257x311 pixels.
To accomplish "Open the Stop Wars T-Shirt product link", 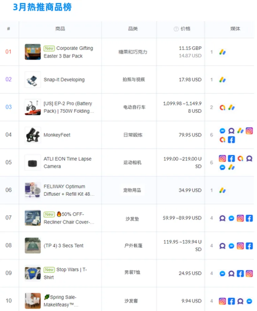I will (65, 273).
